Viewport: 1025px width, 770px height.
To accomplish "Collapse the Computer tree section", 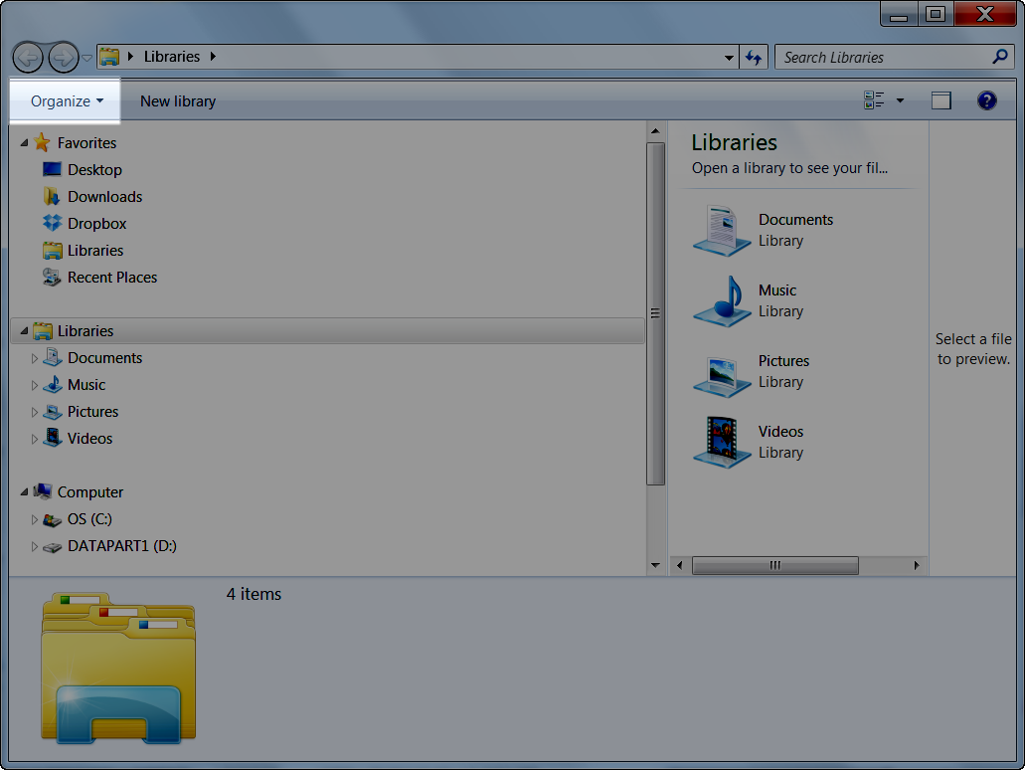I will (x=24, y=491).
